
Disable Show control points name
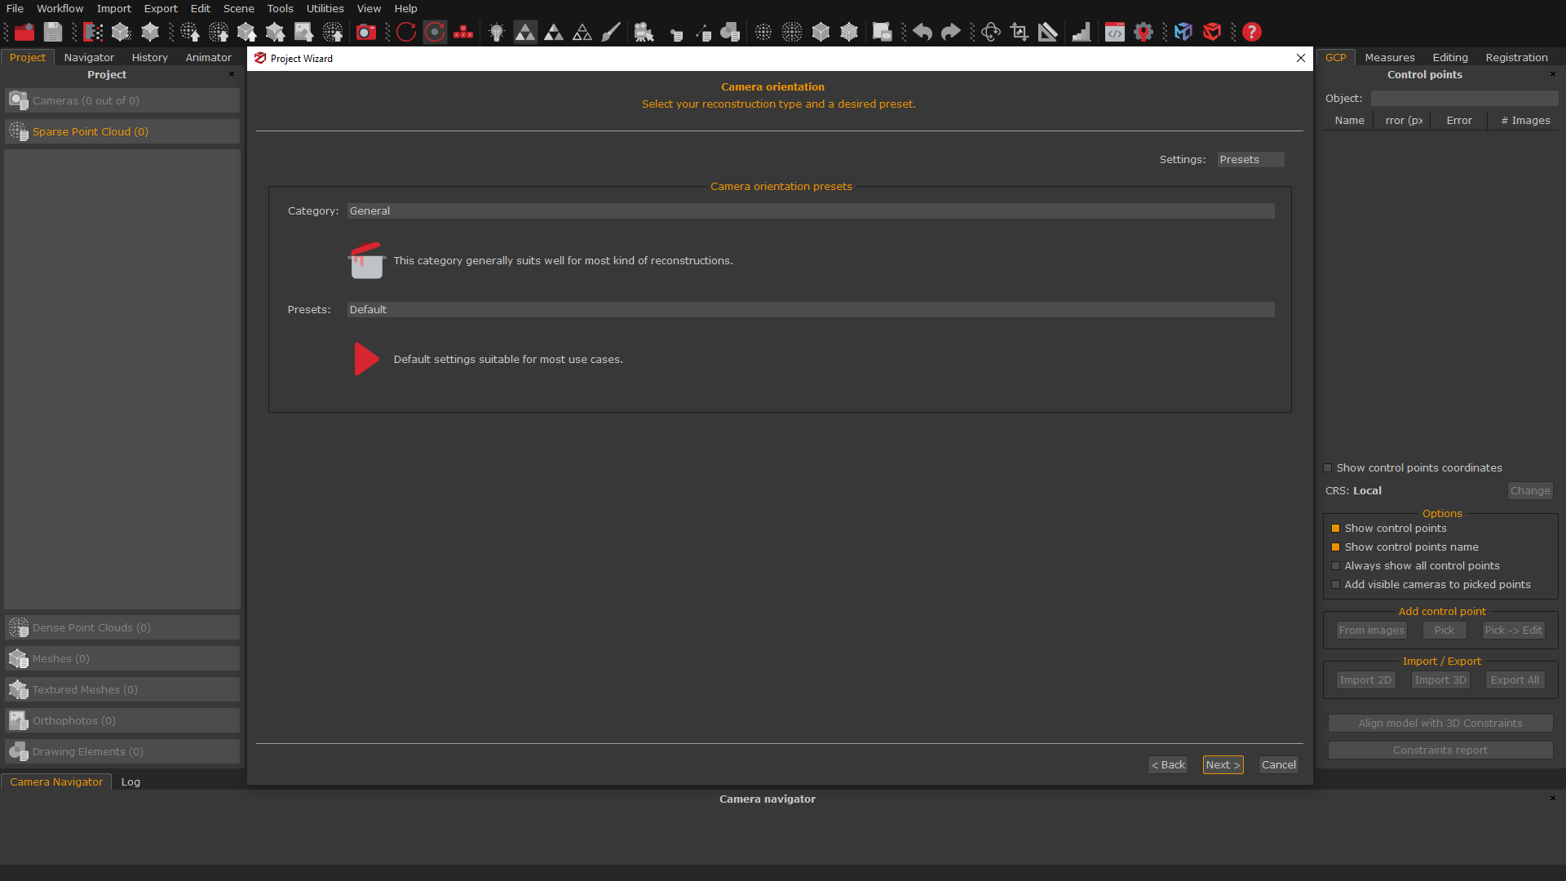pos(1335,547)
